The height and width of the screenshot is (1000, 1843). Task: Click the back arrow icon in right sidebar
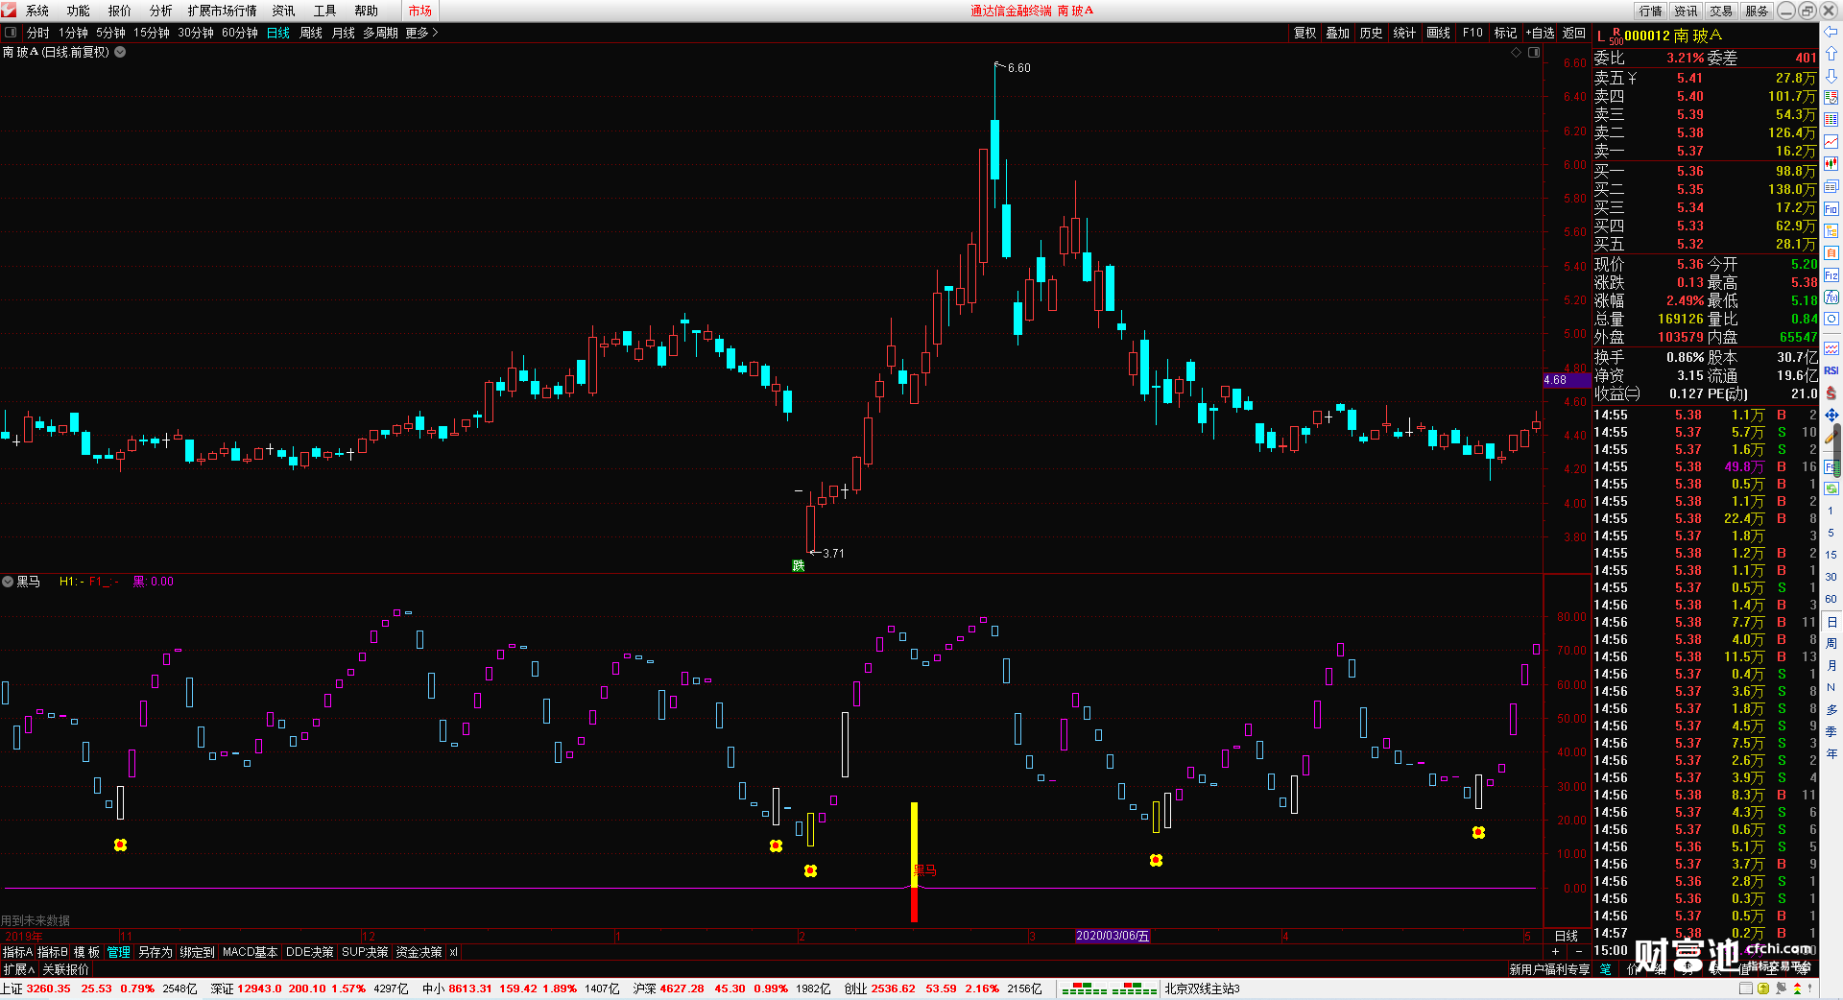(1831, 32)
